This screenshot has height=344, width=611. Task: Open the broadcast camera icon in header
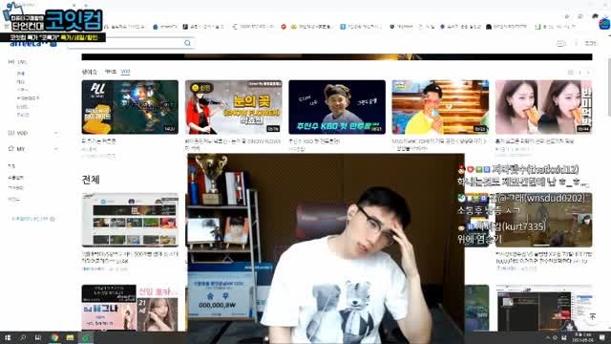[560, 43]
